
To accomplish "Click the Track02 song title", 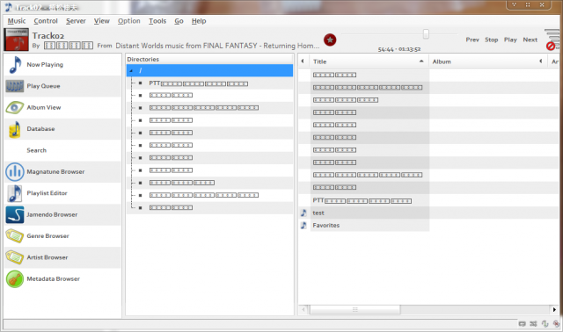I will (x=48, y=36).
